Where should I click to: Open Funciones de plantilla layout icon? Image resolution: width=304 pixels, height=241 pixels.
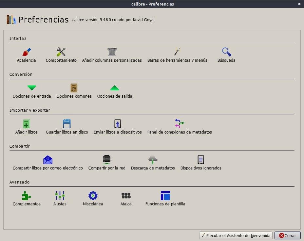165,196
